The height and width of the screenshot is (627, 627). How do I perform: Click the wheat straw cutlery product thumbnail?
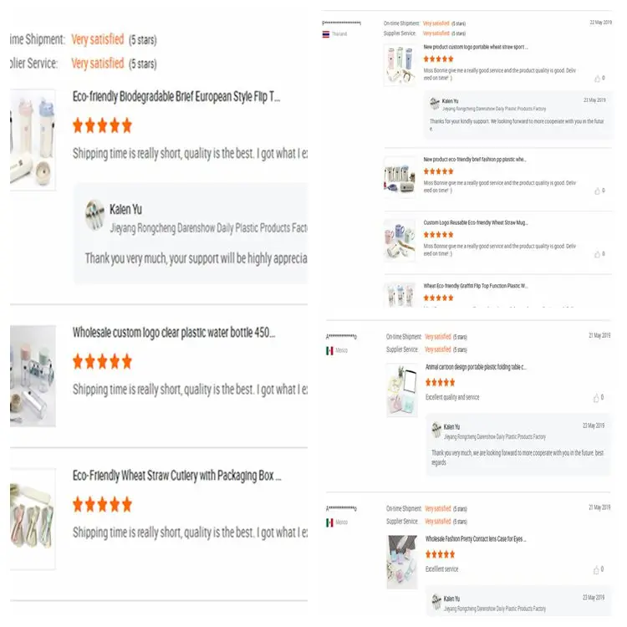click(33, 519)
